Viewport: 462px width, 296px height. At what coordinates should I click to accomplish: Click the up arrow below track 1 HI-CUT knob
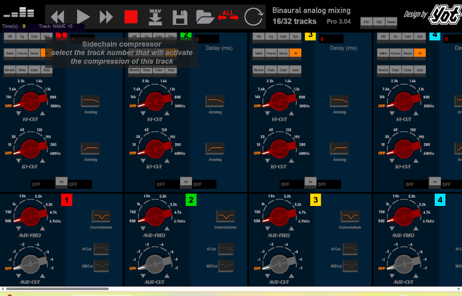point(42,112)
